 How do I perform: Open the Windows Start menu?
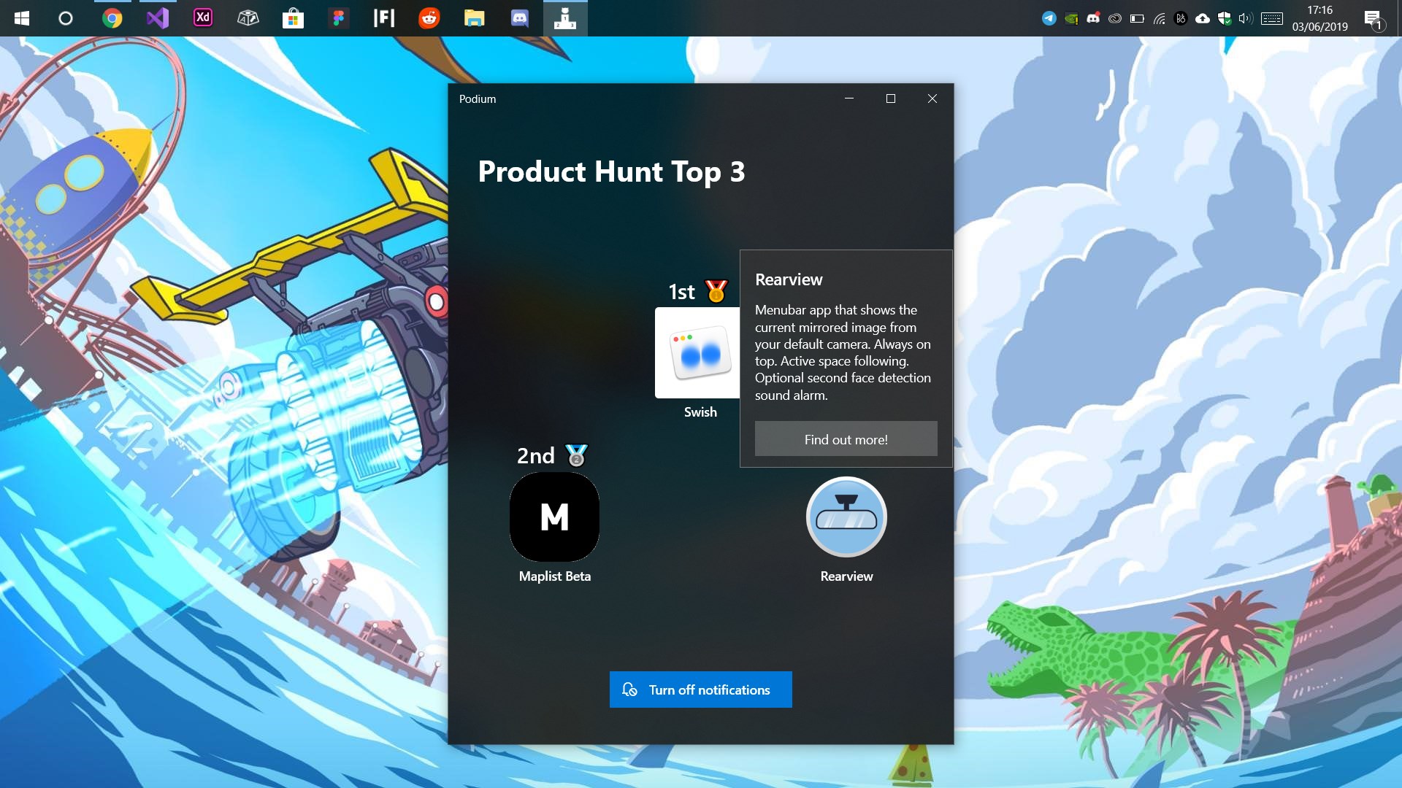pyautogui.click(x=22, y=18)
